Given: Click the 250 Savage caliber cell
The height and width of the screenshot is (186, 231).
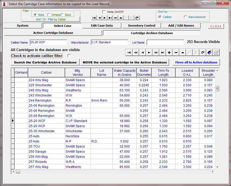Looking at the screenshot, I should click(46, 152).
